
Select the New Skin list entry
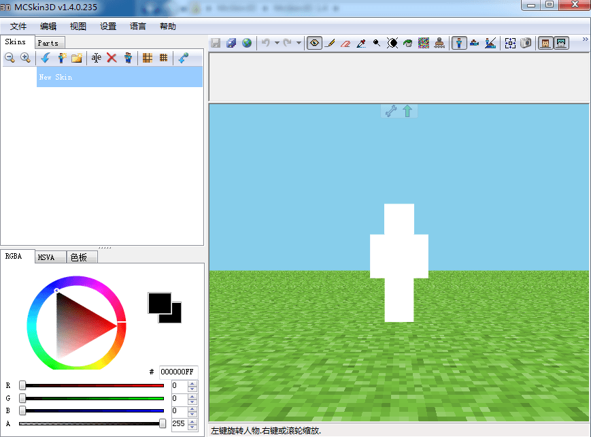coord(120,77)
